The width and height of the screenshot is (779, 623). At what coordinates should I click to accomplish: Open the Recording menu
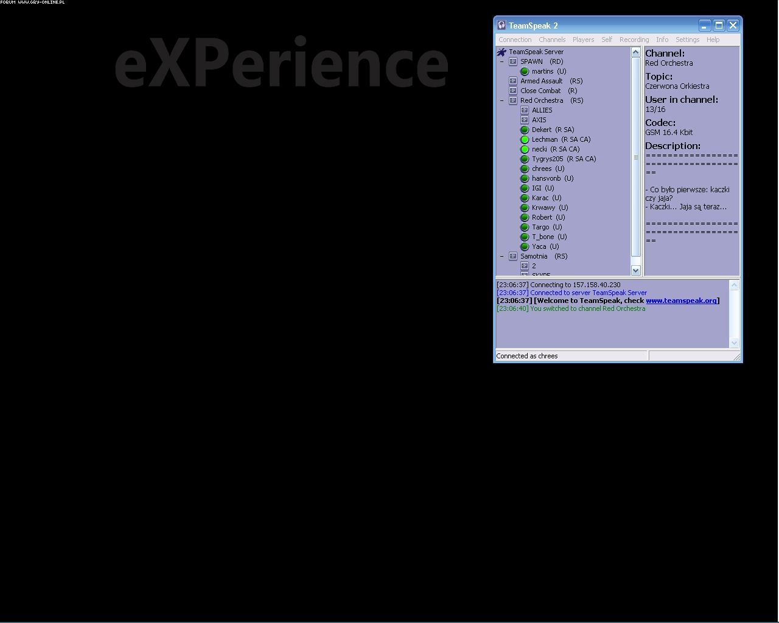634,40
